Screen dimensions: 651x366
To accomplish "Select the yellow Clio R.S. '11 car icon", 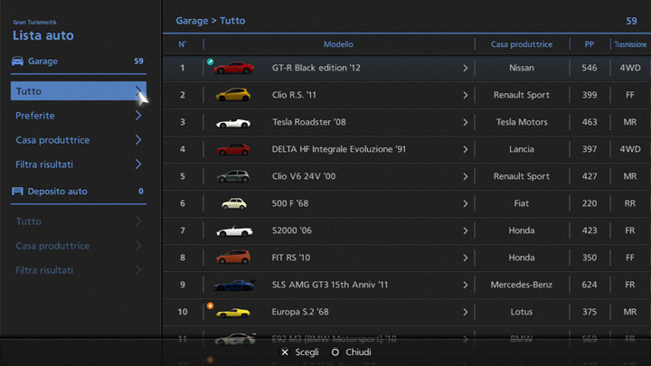I will click(x=234, y=95).
